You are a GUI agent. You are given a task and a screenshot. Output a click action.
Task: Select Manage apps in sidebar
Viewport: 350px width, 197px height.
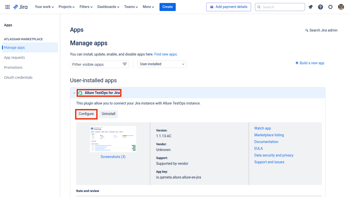tap(30, 47)
